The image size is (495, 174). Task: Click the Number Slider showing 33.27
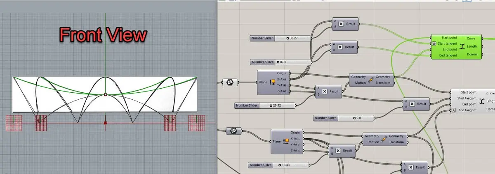pyautogui.click(x=280, y=38)
